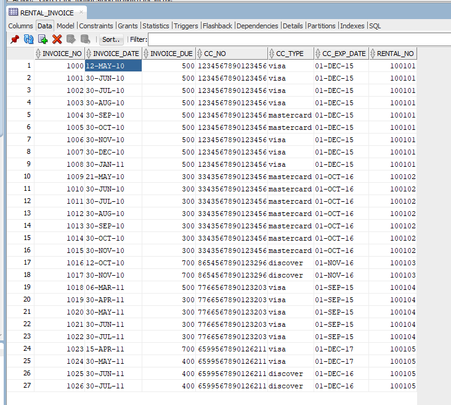Click discover cell in row 18
This screenshot has width=451, height=405.
tap(291, 275)
